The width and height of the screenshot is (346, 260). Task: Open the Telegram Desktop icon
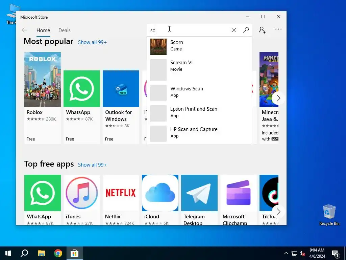[199, 193]
